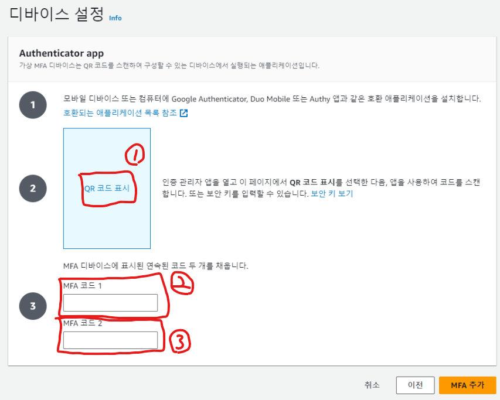The height and width of the screenshot is (400, 500).
Task: Click the 가상 MFA 디바이스 description text
Action: click(169, 66)
